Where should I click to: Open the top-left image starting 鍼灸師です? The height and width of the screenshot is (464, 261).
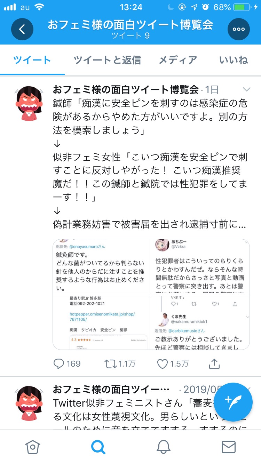click(101, 266)
